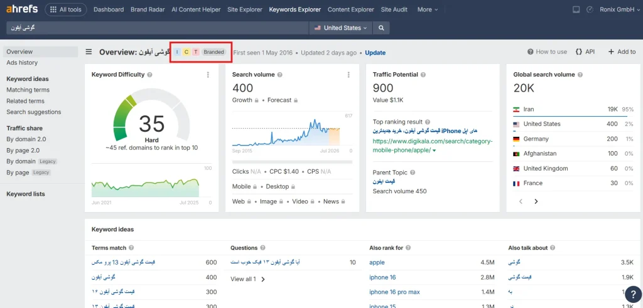Open Keywords Explorer
Screen dimensions: 643x308
(x=295, y=9)
